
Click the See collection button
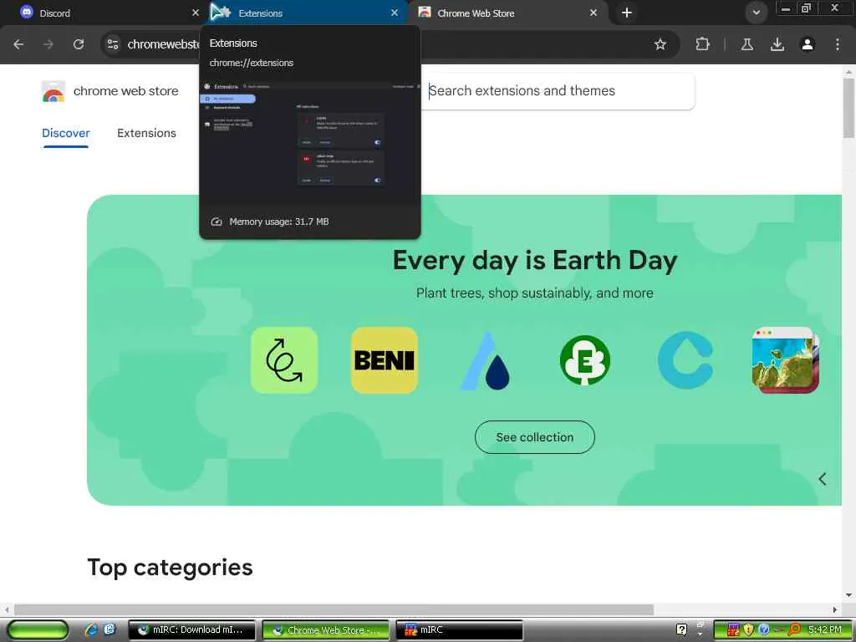(534, 437)
